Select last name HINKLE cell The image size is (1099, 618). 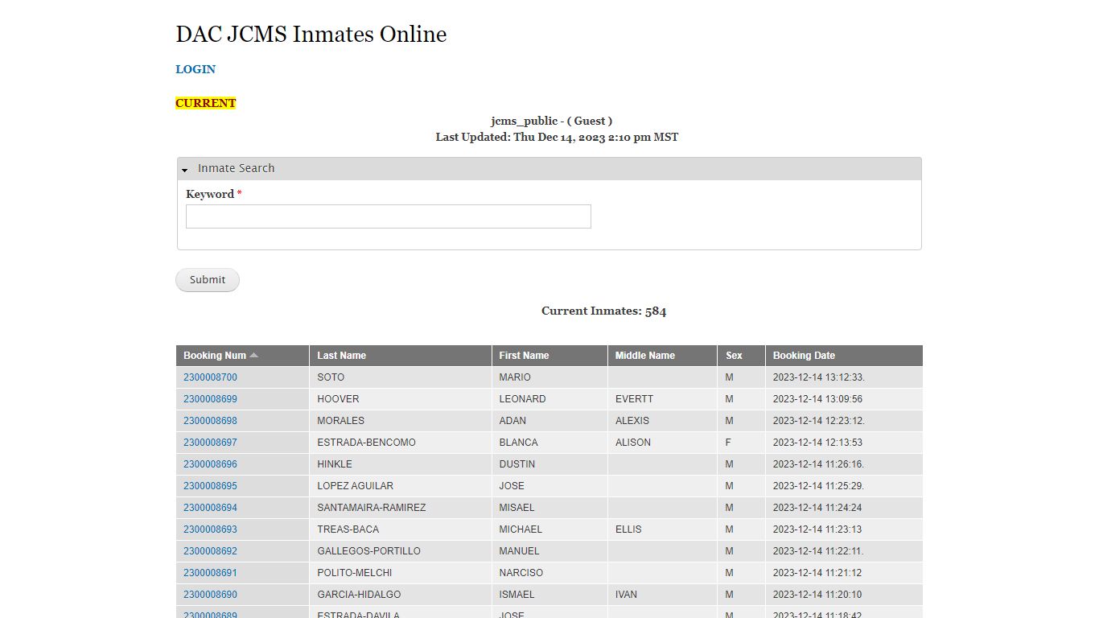401,464
